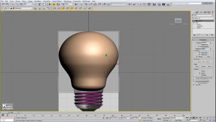
Task: Open Configure Modifier Sets icon
Action: (x=212, y=35)
